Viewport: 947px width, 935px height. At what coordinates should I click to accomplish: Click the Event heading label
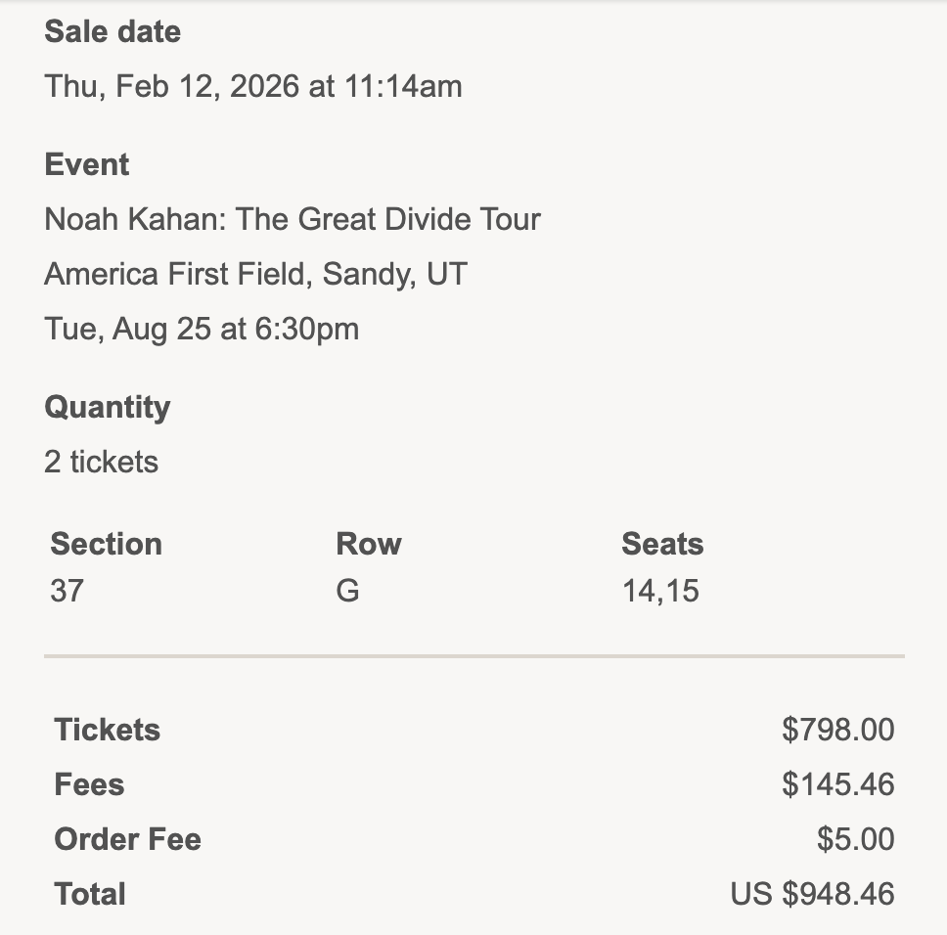87,164
